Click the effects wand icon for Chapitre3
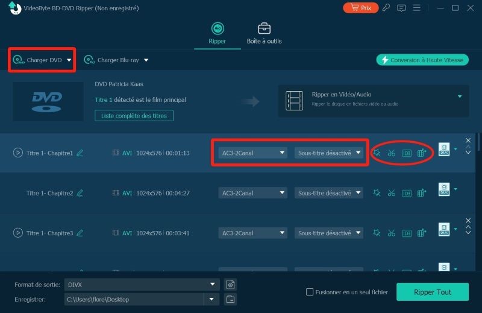Viewport: 482px width, 313px height. click(377, 233)
